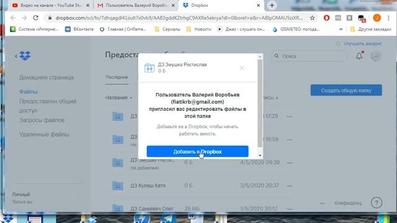The image size is (397, 223).
Task: Open the notifications bell
Action: [x=359, y=56]
